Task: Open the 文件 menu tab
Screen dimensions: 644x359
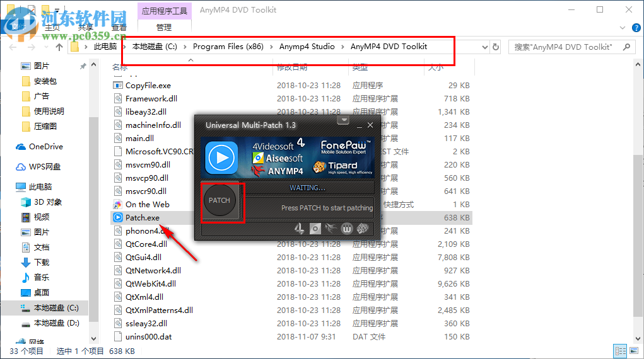Action: 18,27
